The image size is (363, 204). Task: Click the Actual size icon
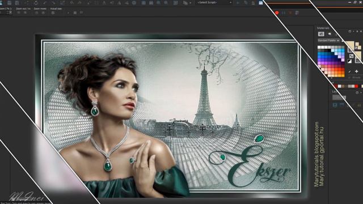[53, 12]
